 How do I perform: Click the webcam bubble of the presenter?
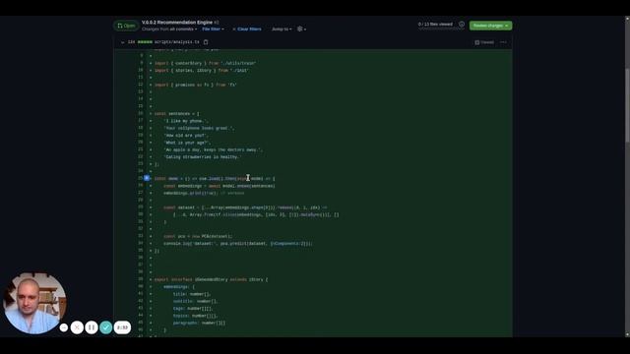tap(34, 304)
